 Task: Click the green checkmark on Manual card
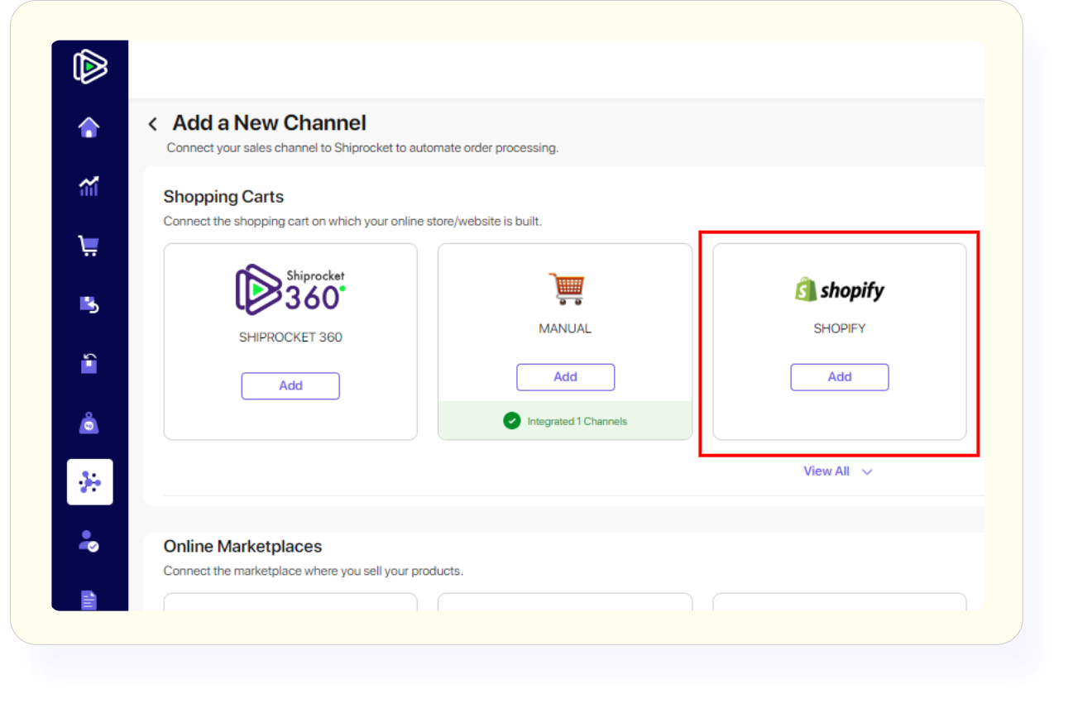coord(512,421)
